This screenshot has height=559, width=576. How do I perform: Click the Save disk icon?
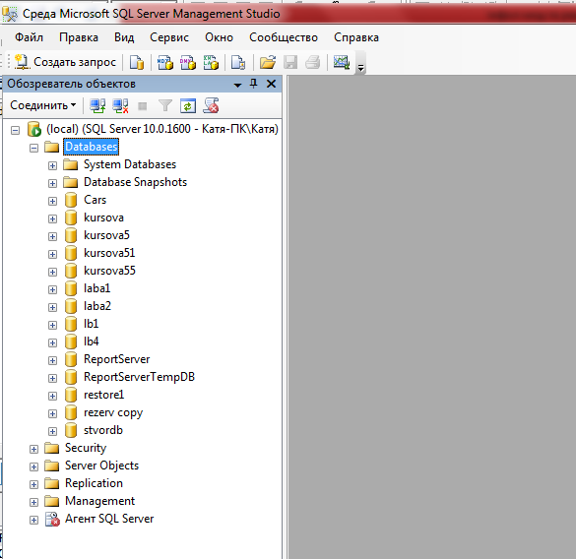(290, 62)
